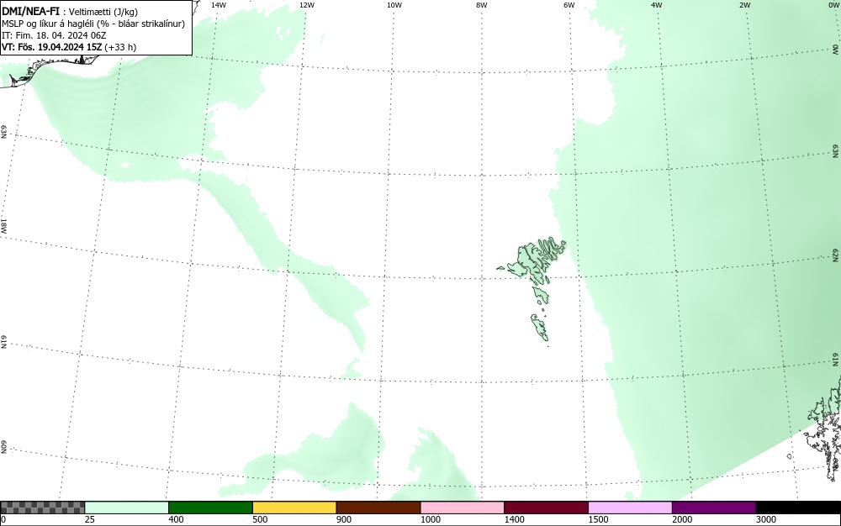The width and height of the screenshot is (841, 526).
Task: Click the "18W" label on left edge
Action: pyautogui.click(x=3, y=225)
